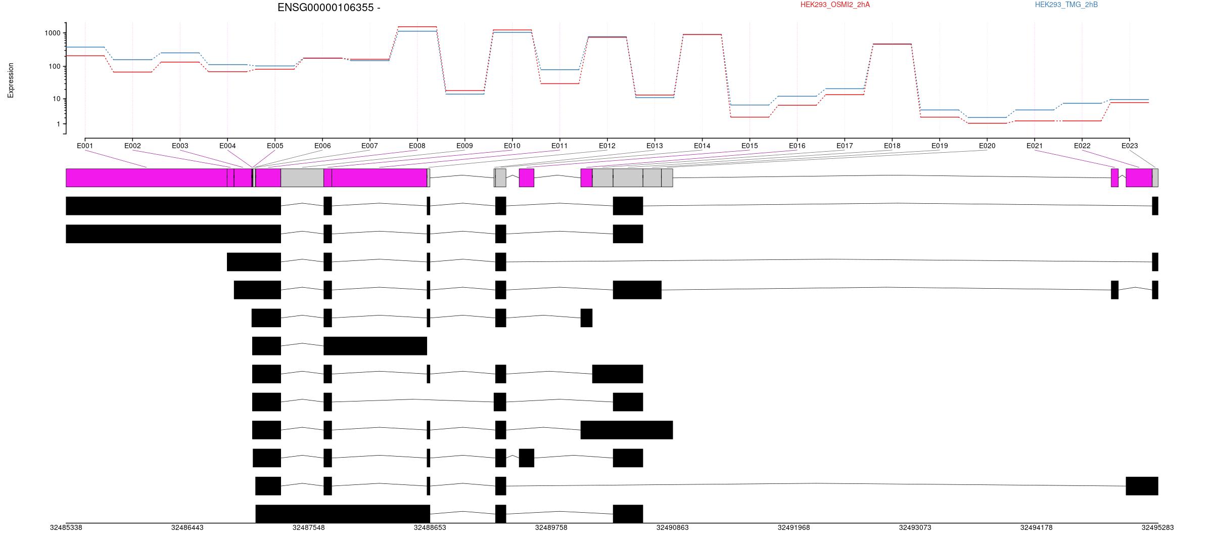
Task: Click the blue expression segment above E011
Action: pyautogui.click(x=559, y=70)
